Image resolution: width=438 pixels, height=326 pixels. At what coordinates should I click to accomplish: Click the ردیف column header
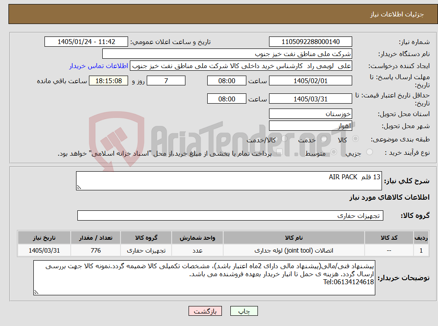(421, 238)
